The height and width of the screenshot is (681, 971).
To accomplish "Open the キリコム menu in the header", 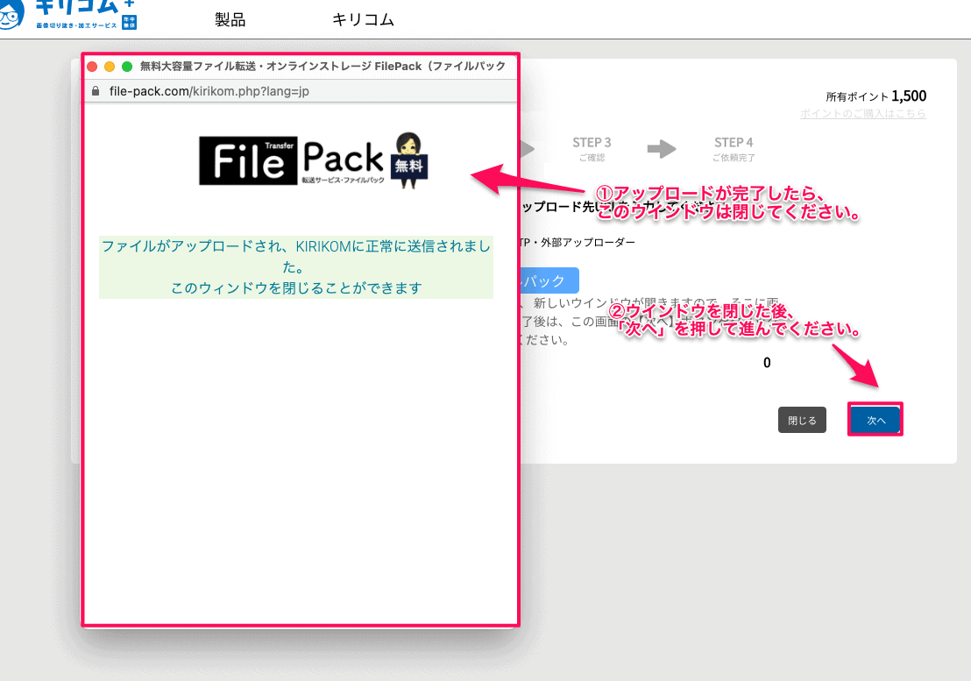I will coord(363,20).
